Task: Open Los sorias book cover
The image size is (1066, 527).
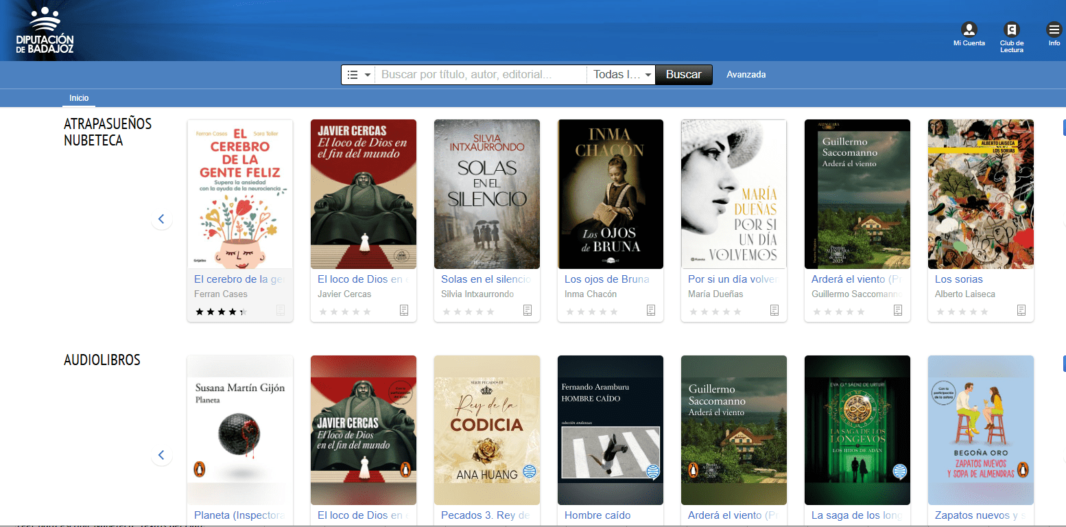Action: pyautogui.click(x=981, y=194)
